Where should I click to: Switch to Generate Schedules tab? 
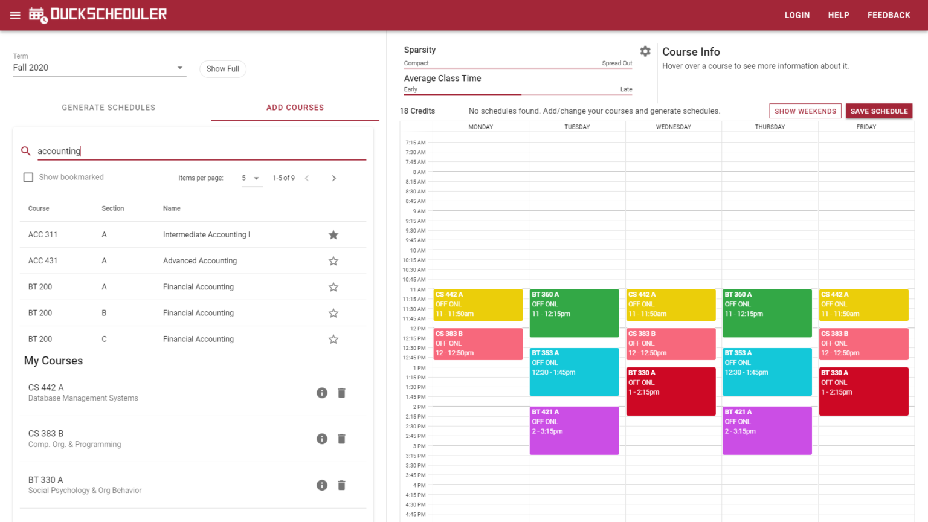tap(109, 107)
